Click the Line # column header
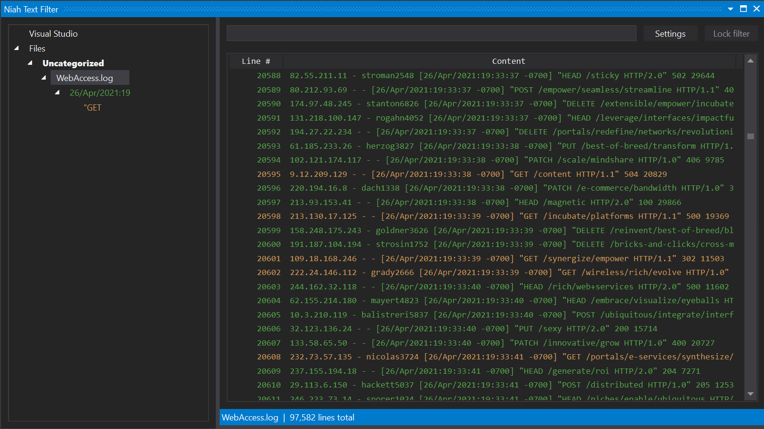This screenshot has width=764, height=429. click(x=255, y=61)
